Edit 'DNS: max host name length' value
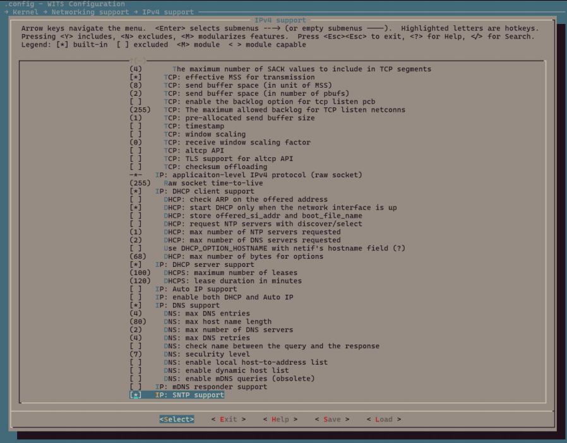567x443 pixels. point(201,322)
